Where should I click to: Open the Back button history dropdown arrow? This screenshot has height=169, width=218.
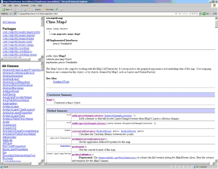[x=11, y=10]
